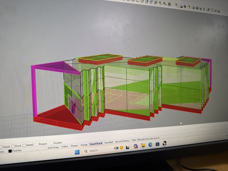Click the dark triangle ramp toolbar icon
Viewport: 228px width, 171px height.
pyautogui.click(x=181, y=6)
